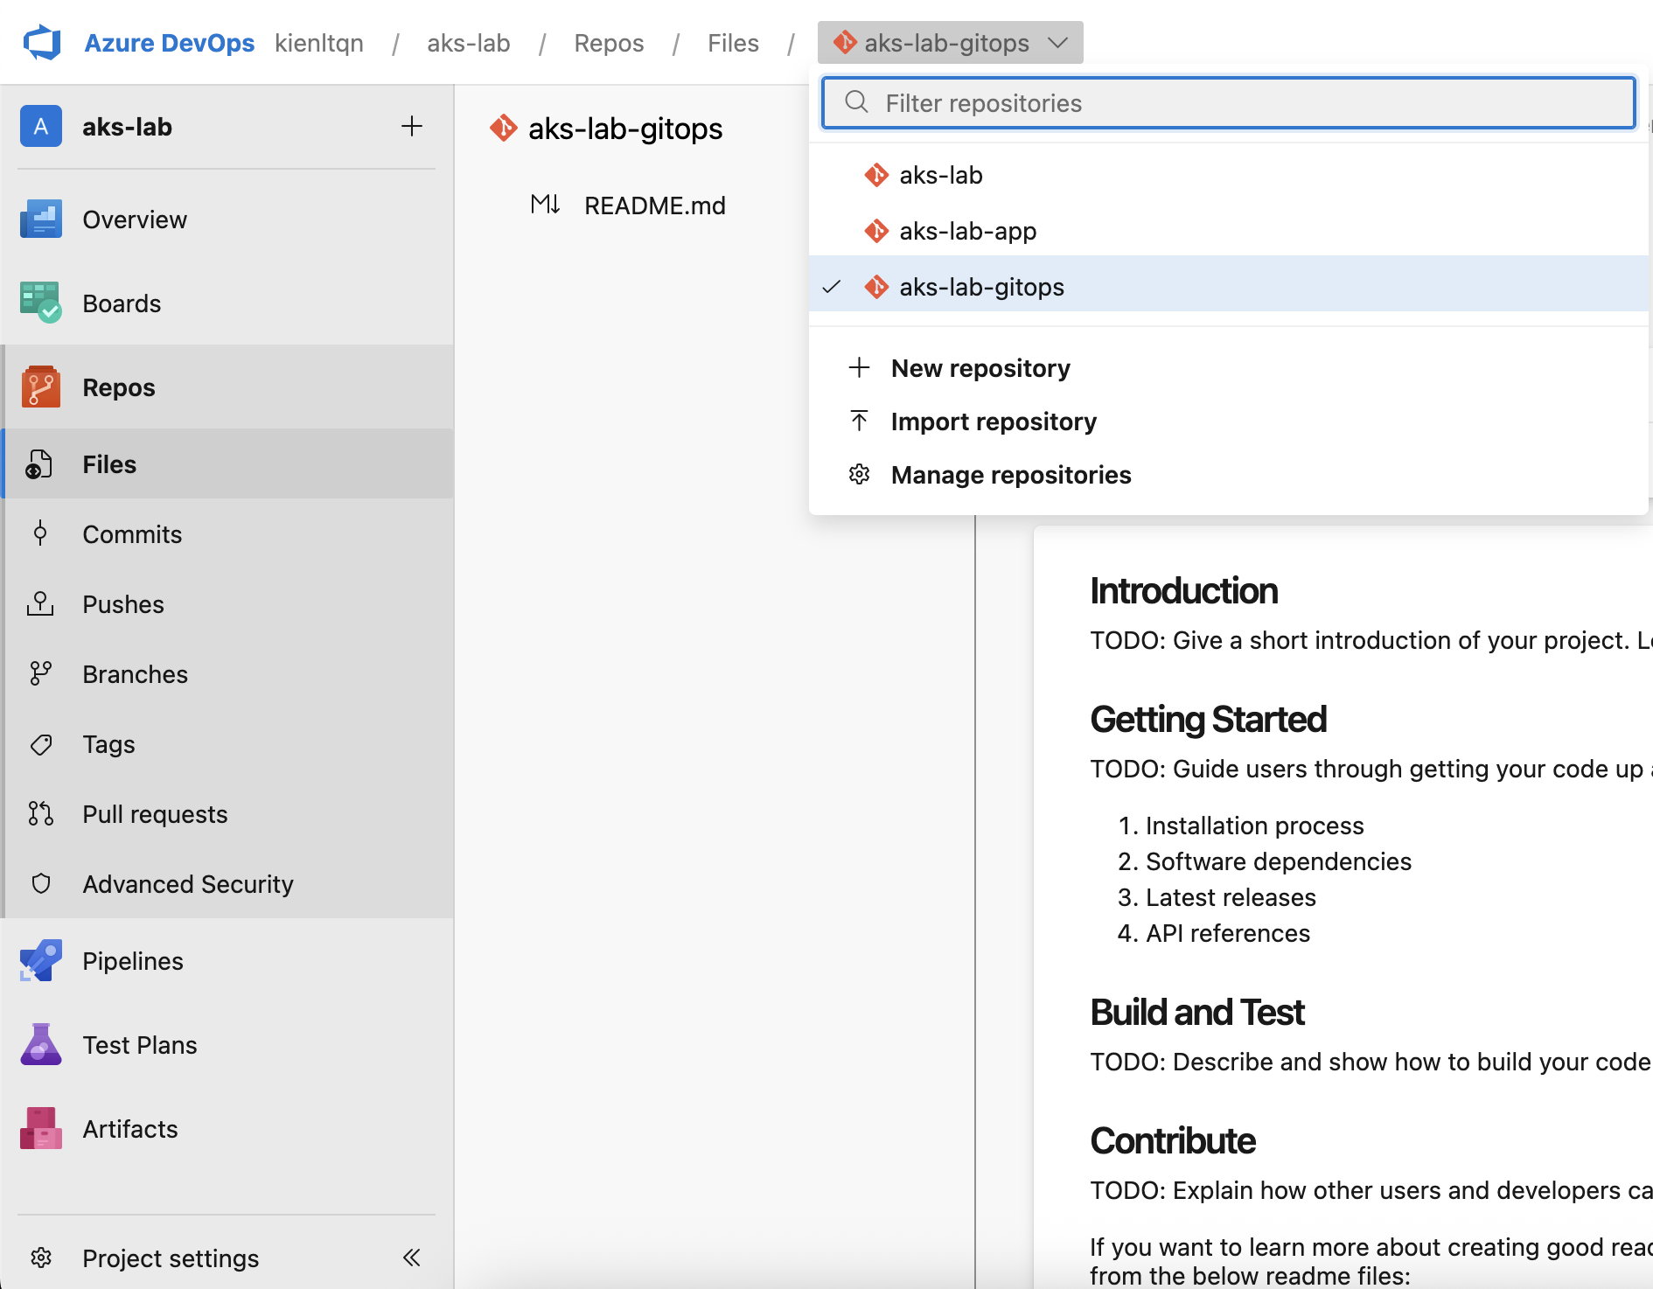This screenshot has width=1653, height=1289.
Task: Open Azure DevOps home link
Action: pos(169,43)
